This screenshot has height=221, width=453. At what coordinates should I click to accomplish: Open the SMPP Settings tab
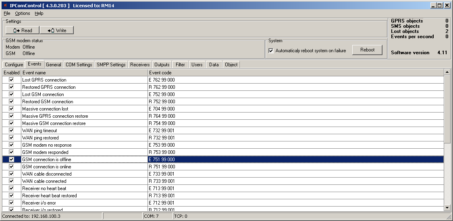pyautogui.click(x=111, y=65)
